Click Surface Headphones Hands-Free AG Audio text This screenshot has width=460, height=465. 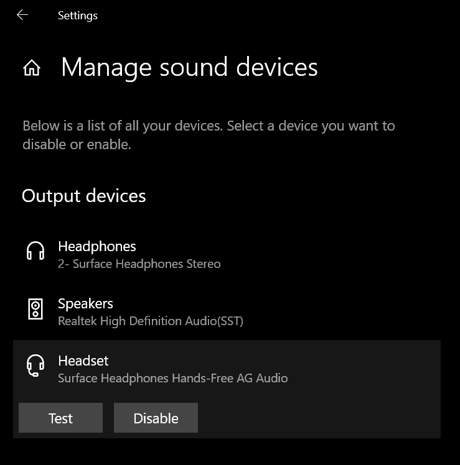pos(173,379)
